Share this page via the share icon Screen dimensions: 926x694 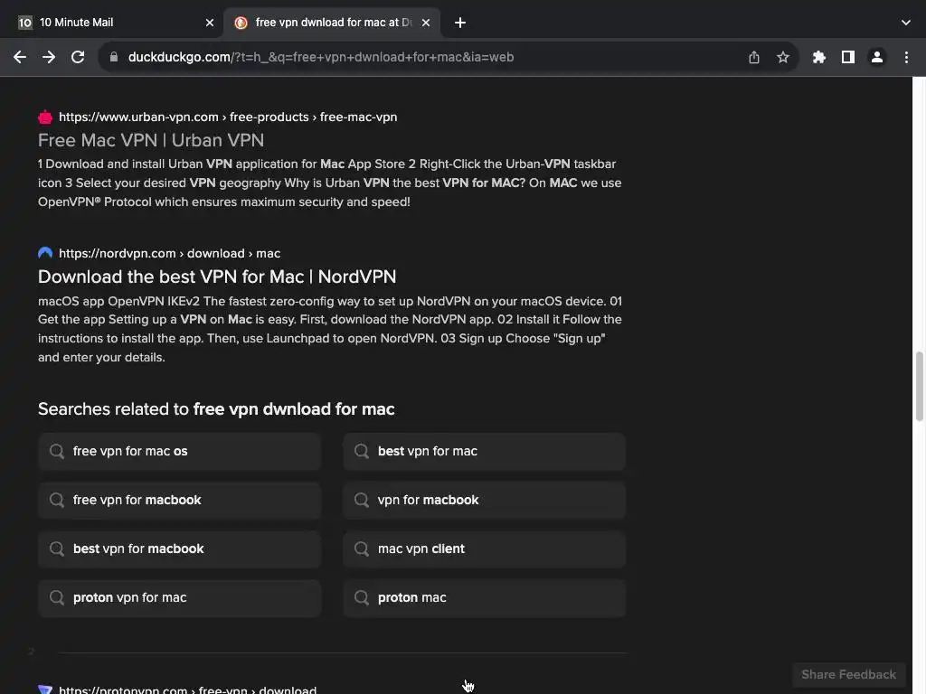coord(753,57)
